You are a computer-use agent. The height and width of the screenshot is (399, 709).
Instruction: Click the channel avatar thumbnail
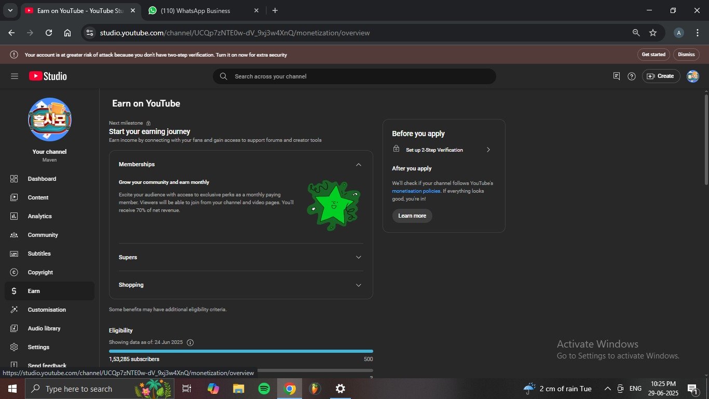coord(50,119)
